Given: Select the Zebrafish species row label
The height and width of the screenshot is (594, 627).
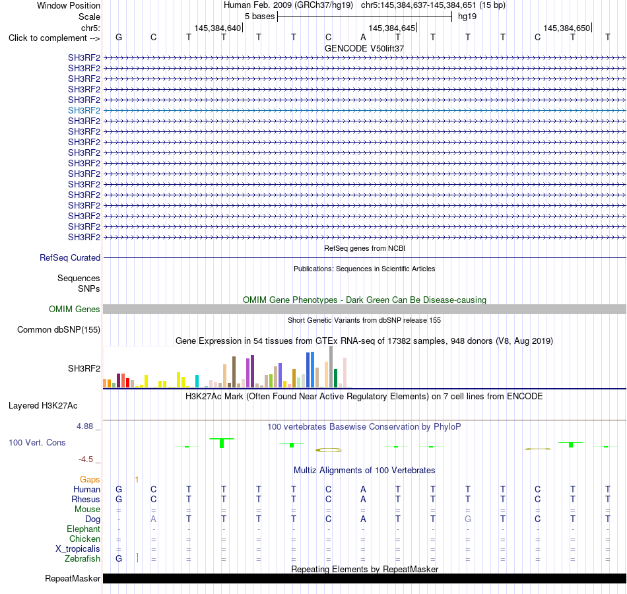Looking at the screenshot, I should point(82,559).
